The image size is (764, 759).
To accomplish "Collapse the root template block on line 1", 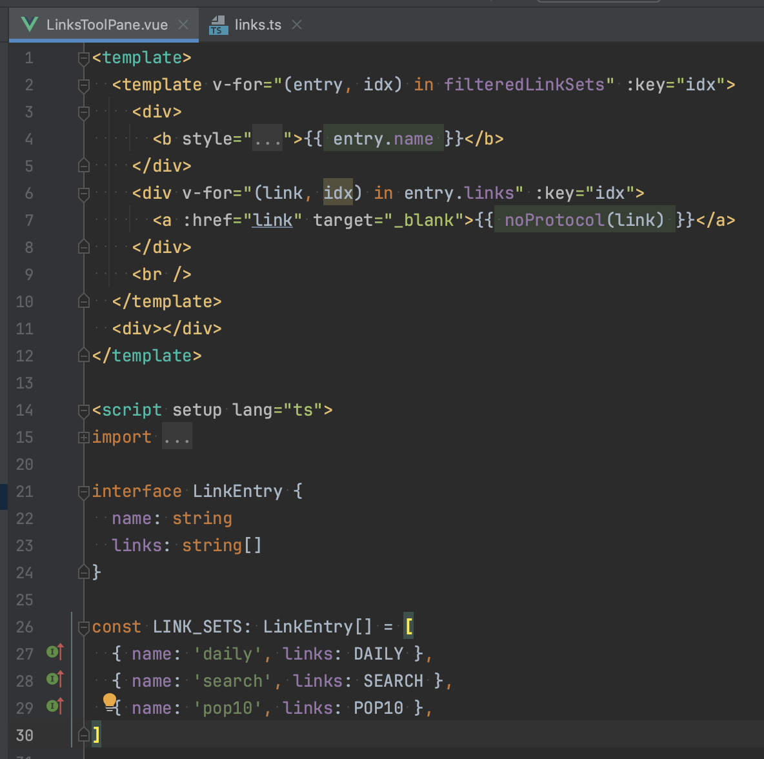I will [x=84, y=59].
